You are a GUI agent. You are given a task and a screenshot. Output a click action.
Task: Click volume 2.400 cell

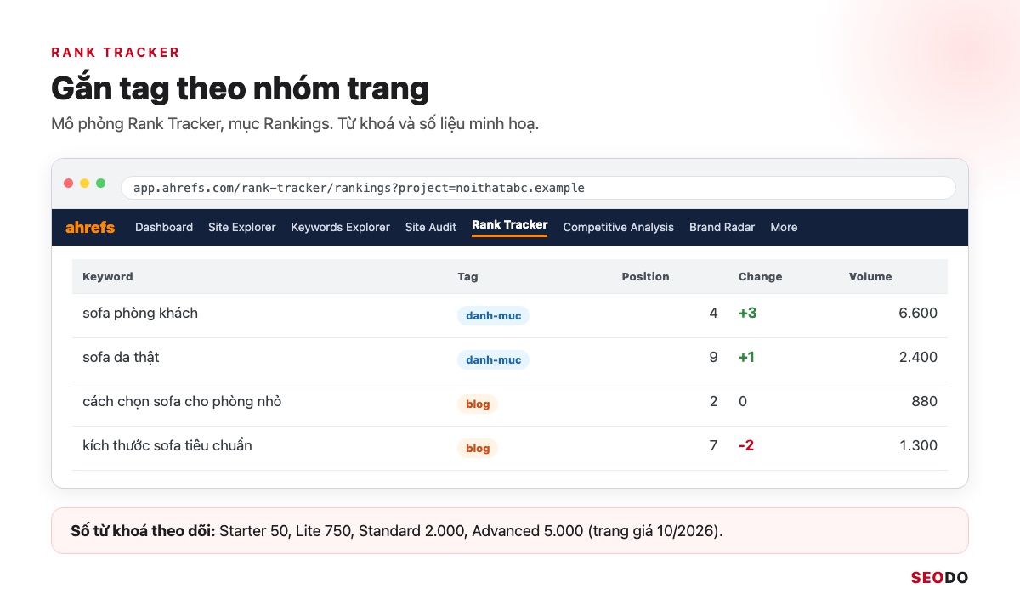pyautogui.click(x=918, y=357)
